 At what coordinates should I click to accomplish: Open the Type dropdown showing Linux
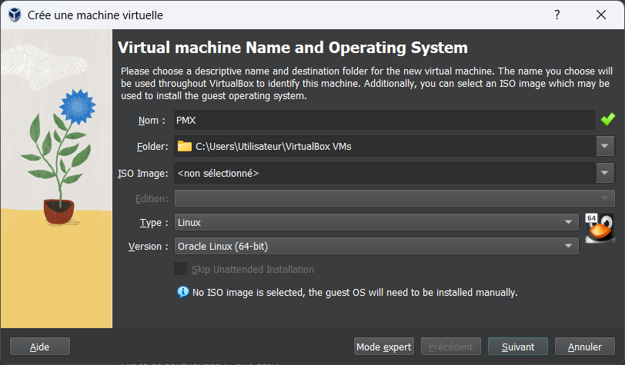click(x=376, y=222)
